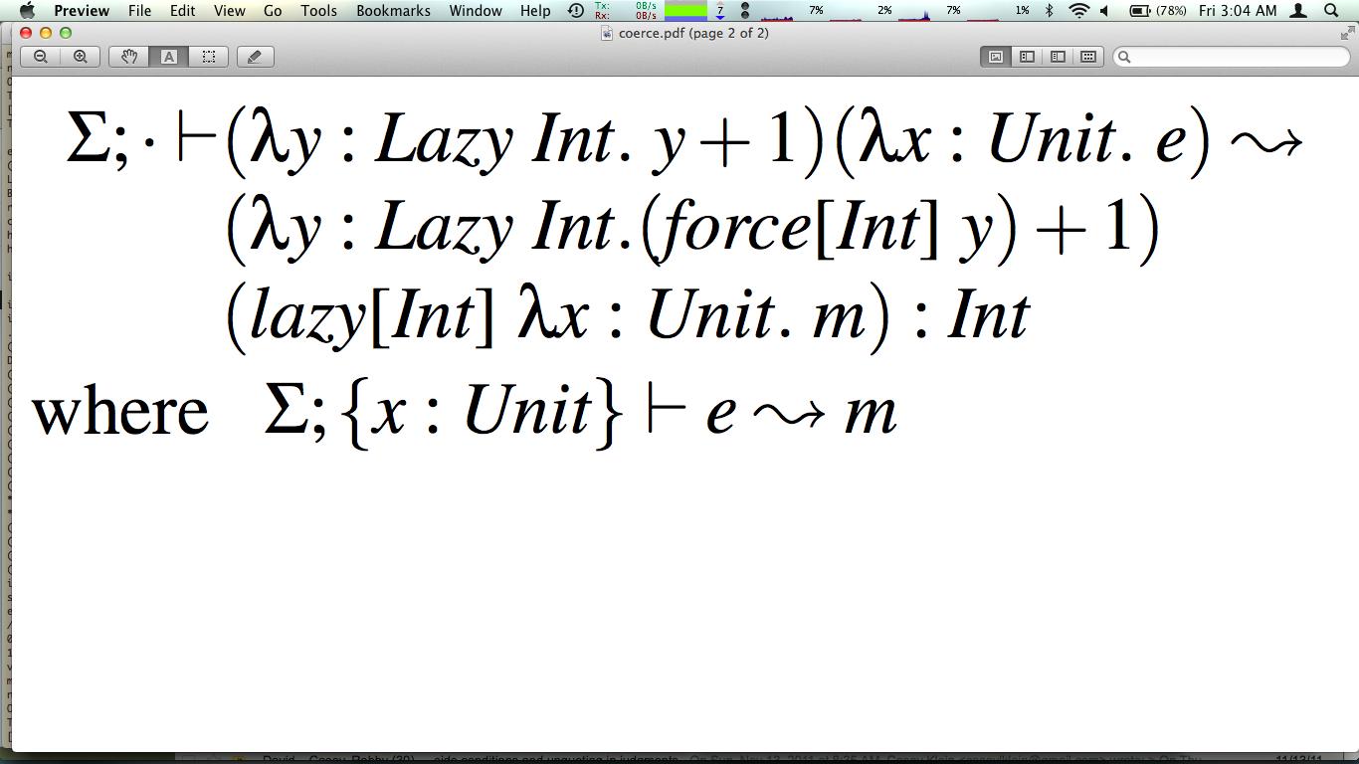Open the Tools menu

pyautogui.click(x=318, y=11)
